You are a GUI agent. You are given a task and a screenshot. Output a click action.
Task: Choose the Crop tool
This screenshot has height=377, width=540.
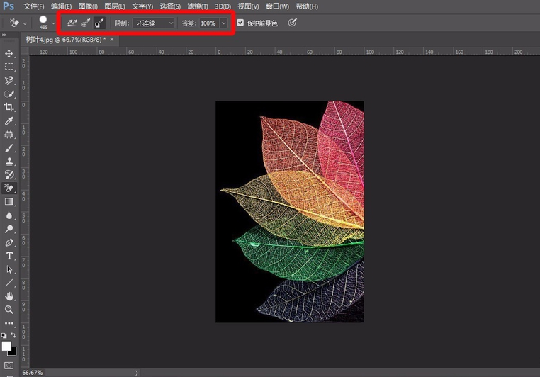[9, 107]
